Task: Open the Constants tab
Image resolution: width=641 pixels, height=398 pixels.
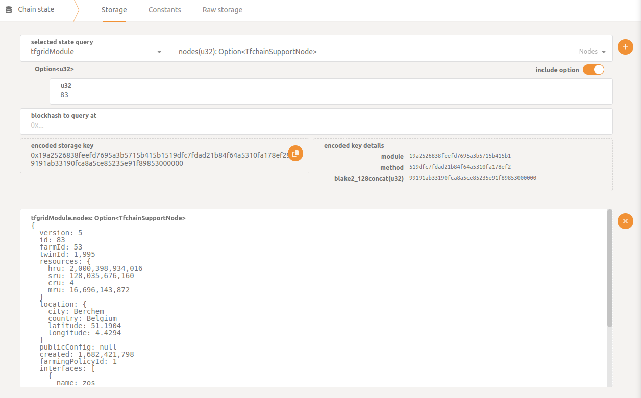Action: point(164,10)
